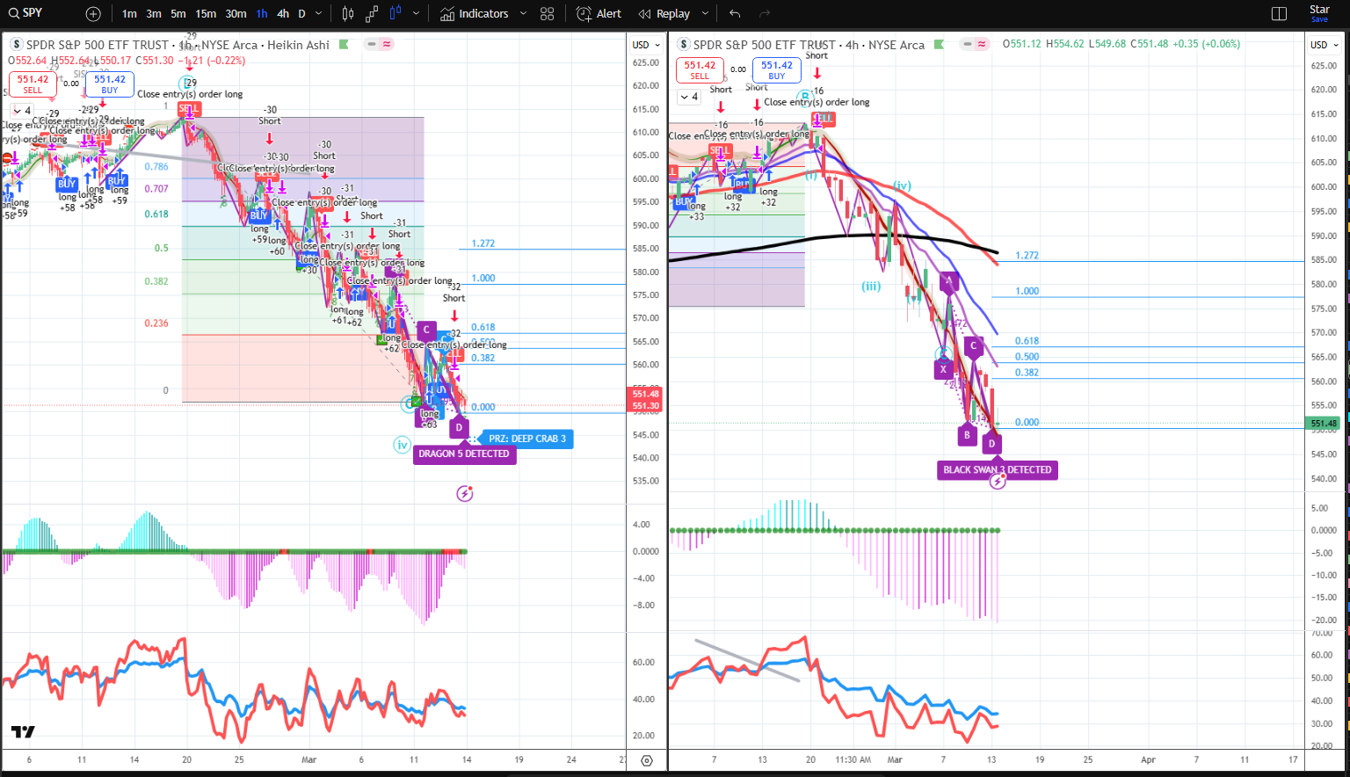Open the Indicators dialog
Screen dimensions: 1350x777
(475, 14)
